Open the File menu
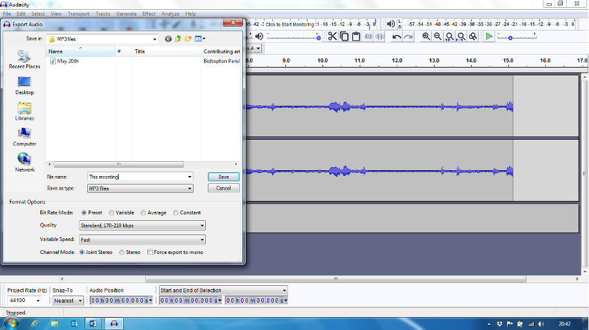The width and height of the screenshot is (589, 330). click(7, 14)
